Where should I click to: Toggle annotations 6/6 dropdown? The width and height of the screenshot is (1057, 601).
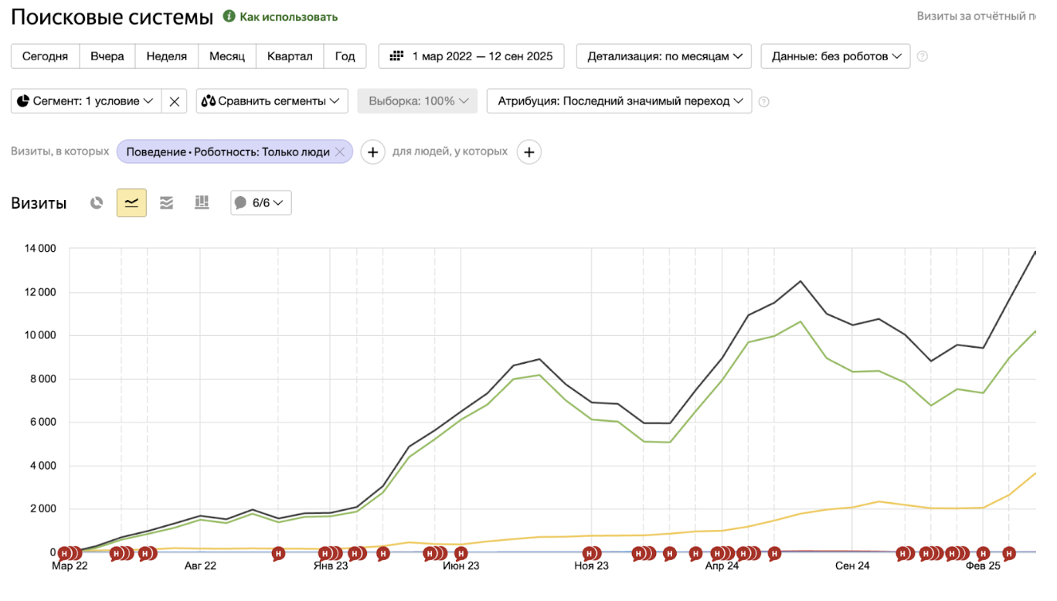click(x=261, y=202)
